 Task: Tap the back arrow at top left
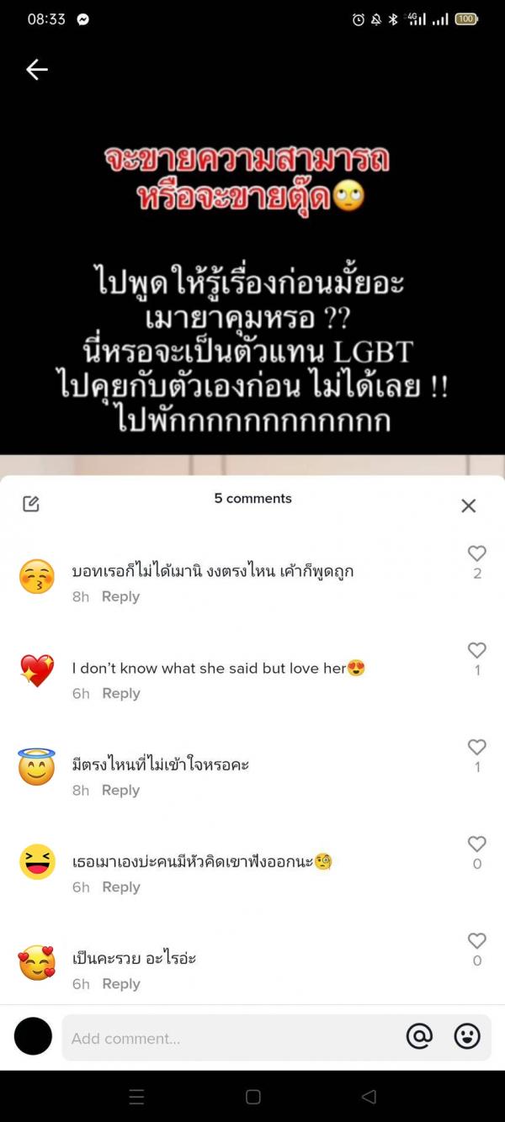click(x=36, y=70)
